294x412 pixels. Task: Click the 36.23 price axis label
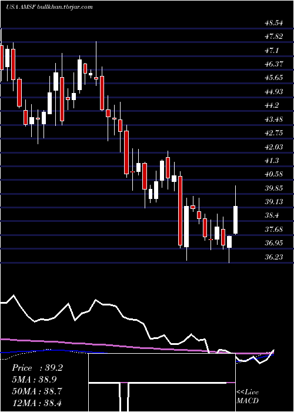274,257
